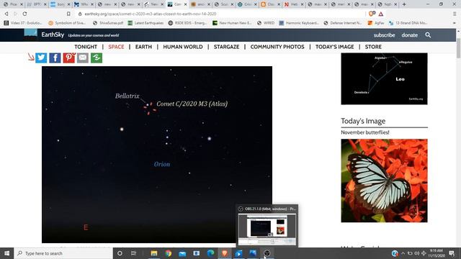461x259 pixels.
Task: Launch Microsoft Edge from the taskbar
Action: [210, 253]
